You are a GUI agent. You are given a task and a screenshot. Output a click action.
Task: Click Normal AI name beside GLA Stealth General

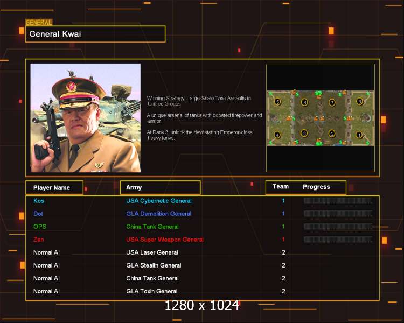pos(46,265)
